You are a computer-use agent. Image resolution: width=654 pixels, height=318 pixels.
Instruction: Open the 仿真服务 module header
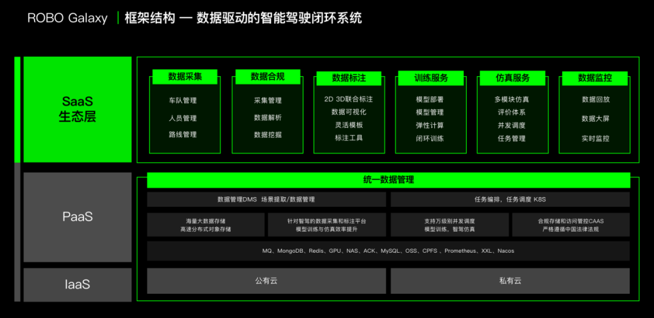click(513, 78)
